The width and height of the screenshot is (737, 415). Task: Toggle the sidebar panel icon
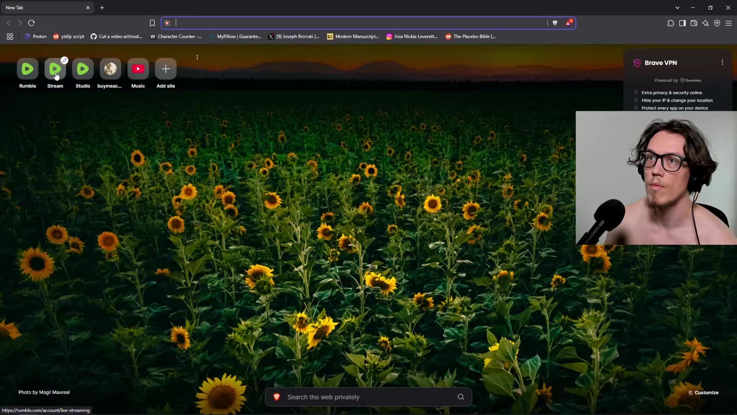point(682,23)
